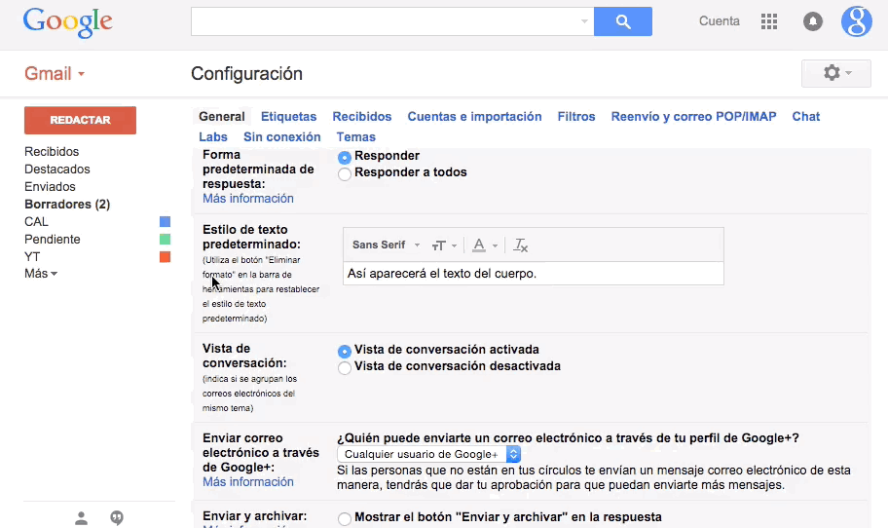Select the Responder radio button
The width and height of the screenshot is (888, 528).
click(x=345, y=157)
